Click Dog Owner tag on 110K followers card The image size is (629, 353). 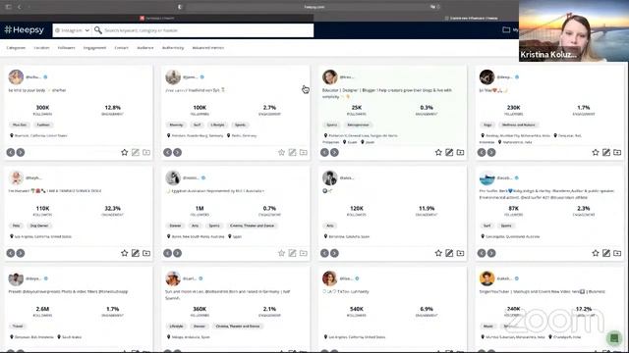39,226
